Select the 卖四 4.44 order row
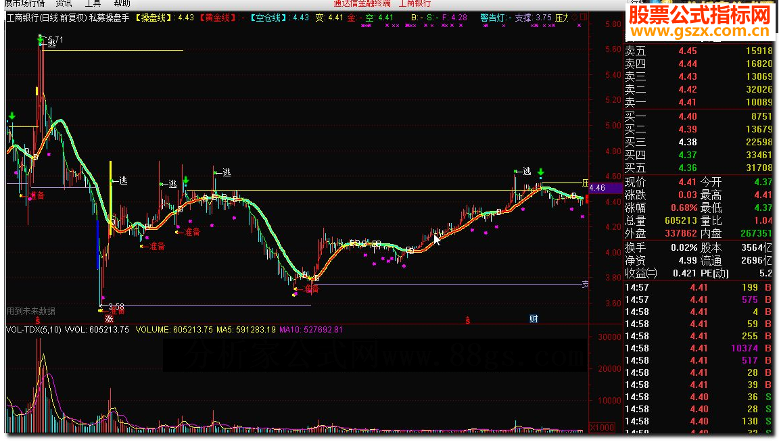 pos(698,64)
